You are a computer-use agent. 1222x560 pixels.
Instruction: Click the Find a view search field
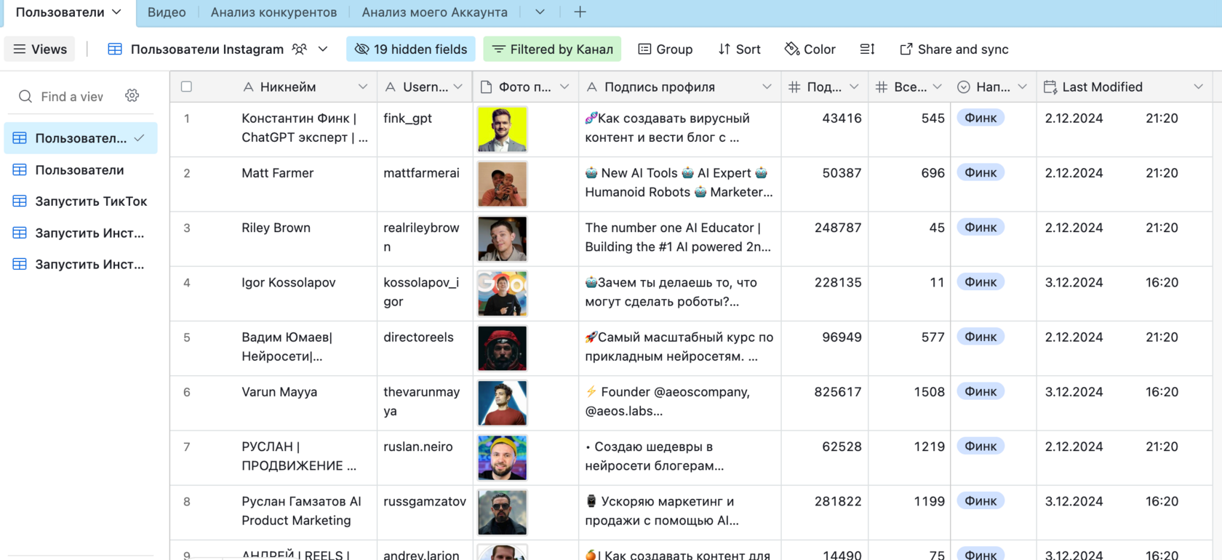[x=71, y=97]
